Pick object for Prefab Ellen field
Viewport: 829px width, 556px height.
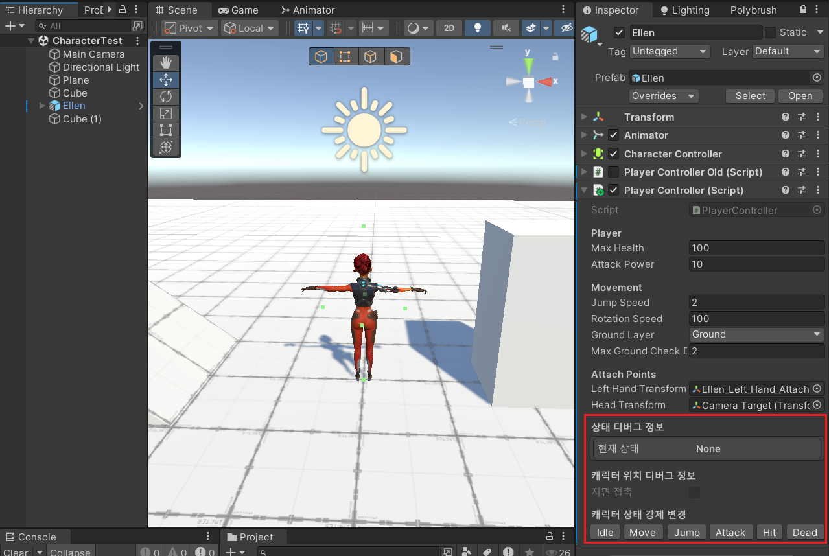click(x=817, y=77)
